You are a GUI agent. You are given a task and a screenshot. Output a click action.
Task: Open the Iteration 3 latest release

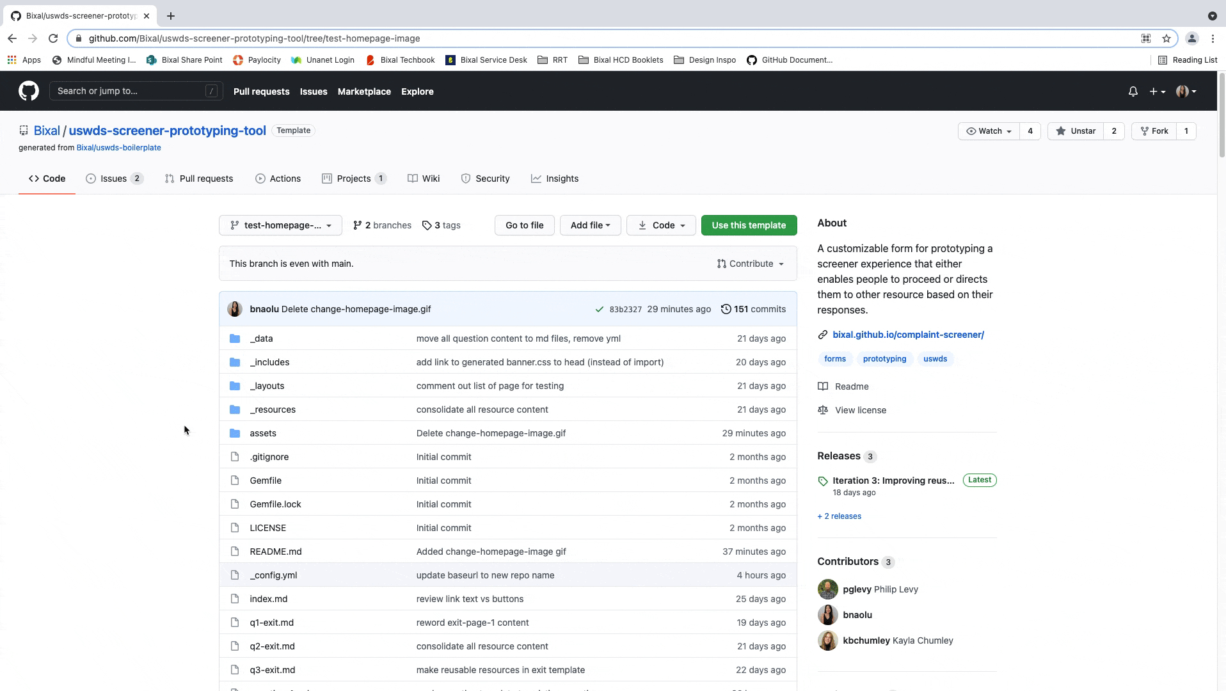pyautogui.click(x=893, y=481)
